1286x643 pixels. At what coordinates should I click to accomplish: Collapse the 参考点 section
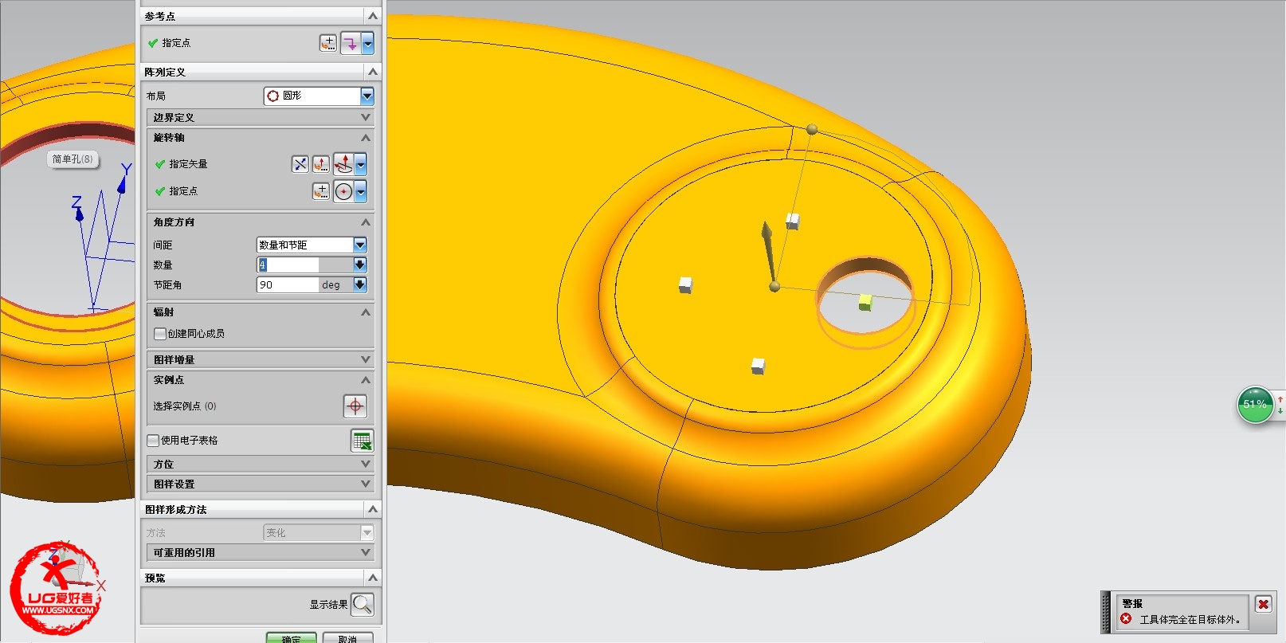pos(372,16)
